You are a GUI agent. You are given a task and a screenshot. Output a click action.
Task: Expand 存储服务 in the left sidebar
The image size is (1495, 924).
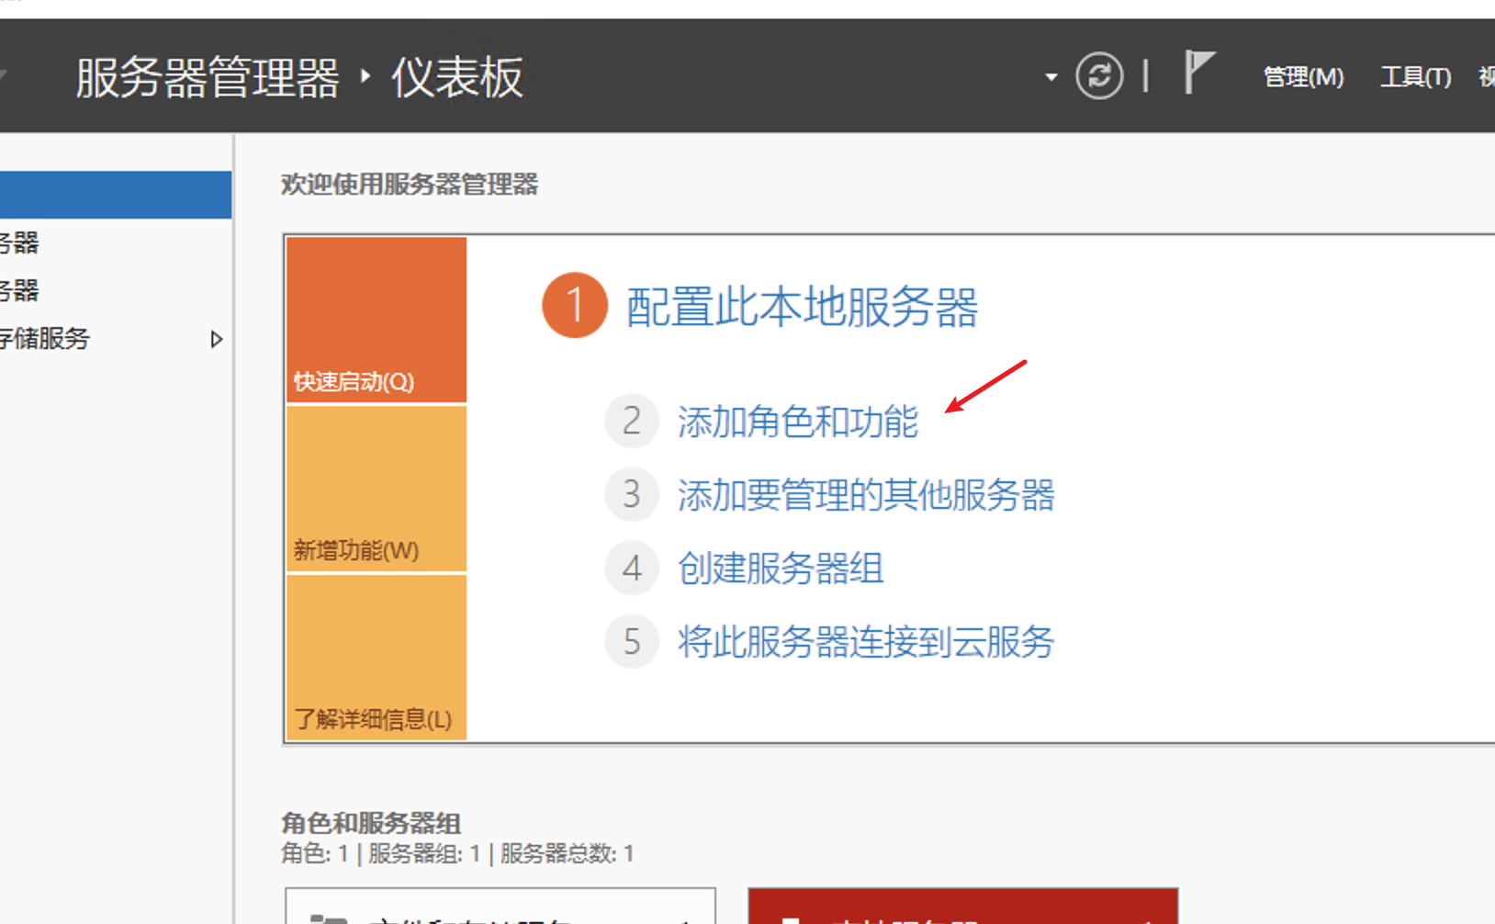point(217,339)
